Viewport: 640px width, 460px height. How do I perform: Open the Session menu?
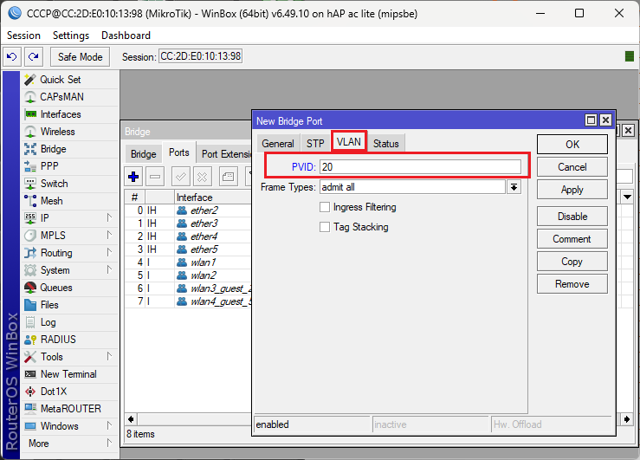pyautogui.click(x=23, y=36)
